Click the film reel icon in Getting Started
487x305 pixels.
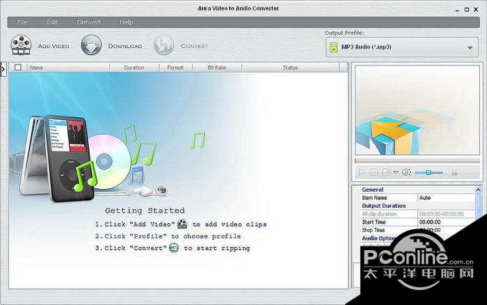(182, 224)
